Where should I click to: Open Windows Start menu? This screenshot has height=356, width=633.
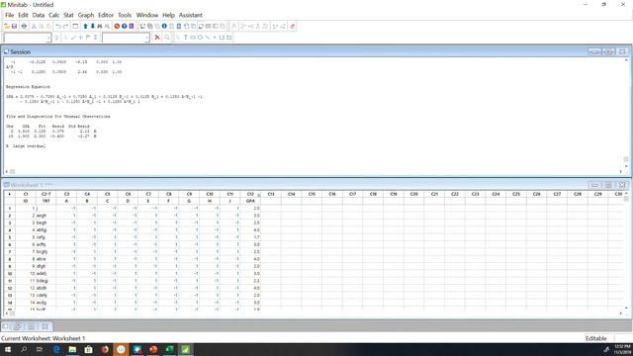8,349
